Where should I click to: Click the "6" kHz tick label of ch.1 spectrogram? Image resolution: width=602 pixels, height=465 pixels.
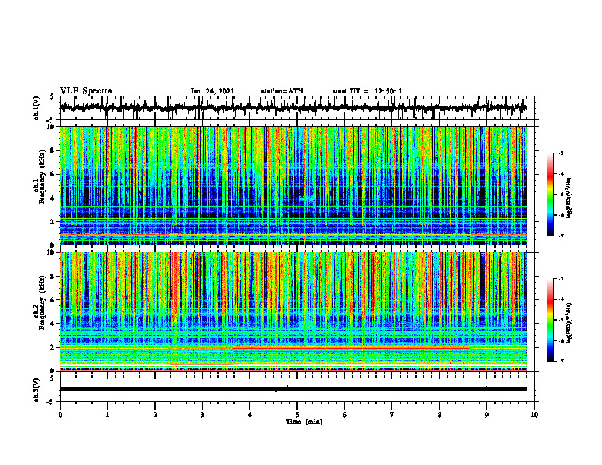[x=52, y=174]
